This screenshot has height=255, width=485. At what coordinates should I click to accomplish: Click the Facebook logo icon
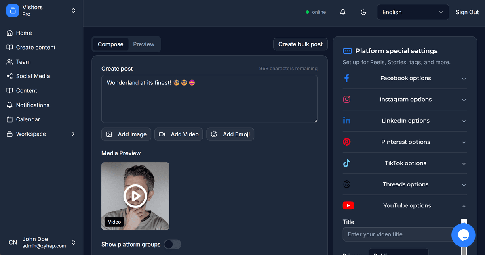[347, 78]
